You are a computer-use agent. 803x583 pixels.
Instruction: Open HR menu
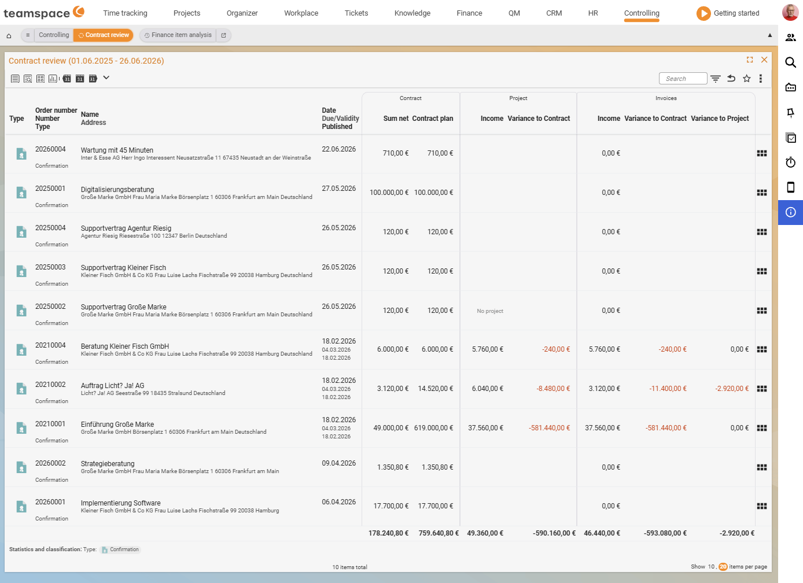(593, 13)
